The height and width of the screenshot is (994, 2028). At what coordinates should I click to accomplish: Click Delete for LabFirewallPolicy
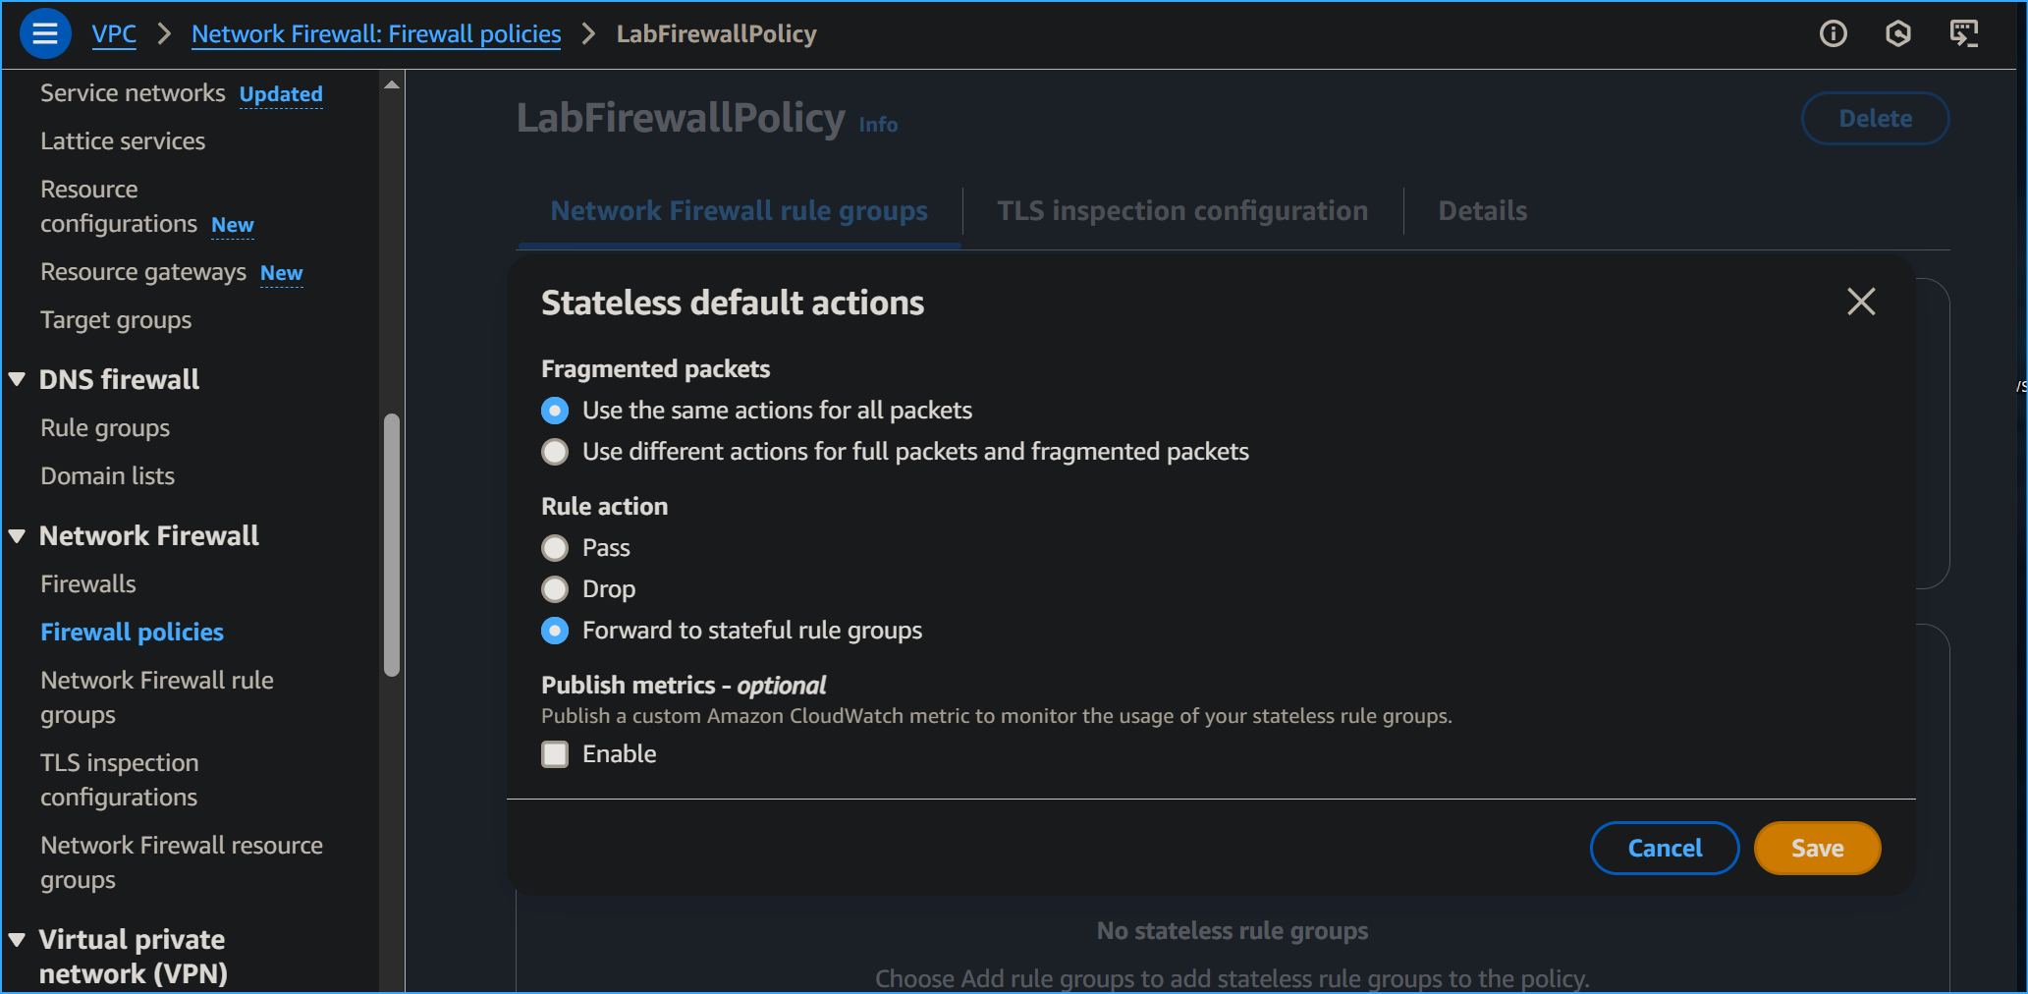click(1874, 118)
